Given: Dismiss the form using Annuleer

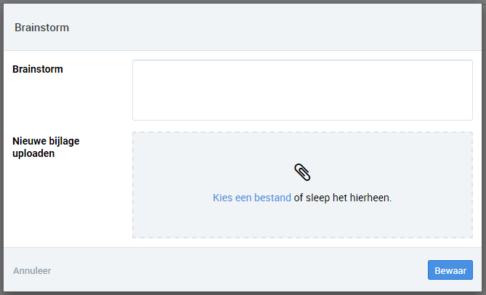Looking at the screenshot, I should (x=32, y=270).
